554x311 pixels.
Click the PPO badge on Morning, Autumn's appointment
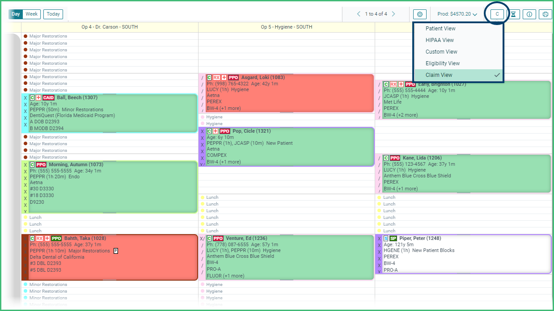pos(40,164)
